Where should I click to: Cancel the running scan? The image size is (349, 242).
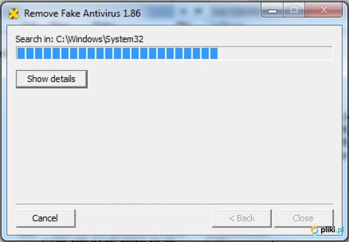coord(46,218)
